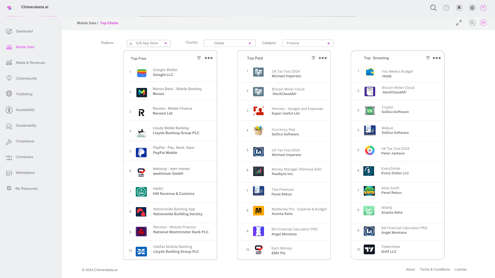Image resolution: width=495 pixels, height=278 pixels.
Task: Open three-dot menu in Top Grossing panel
Action: (x=437, y=58)
